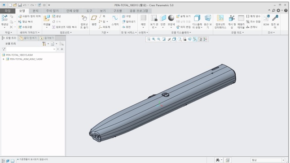Toggle full screen icon in status bar

[13, 161]
